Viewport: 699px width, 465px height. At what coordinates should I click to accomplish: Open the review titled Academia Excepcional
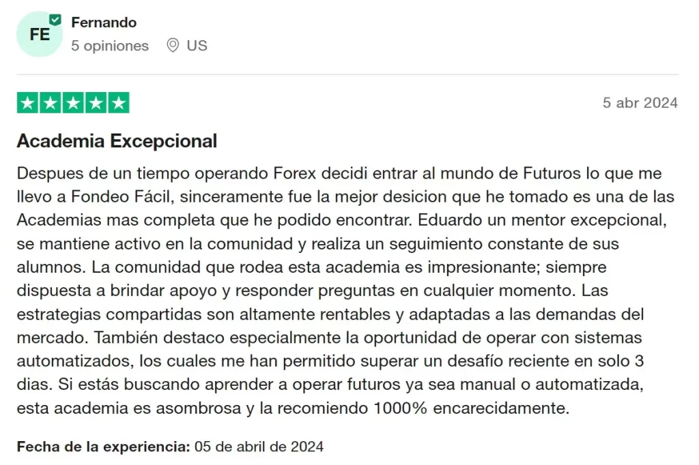pyautogui.click(x=117, y=141)
